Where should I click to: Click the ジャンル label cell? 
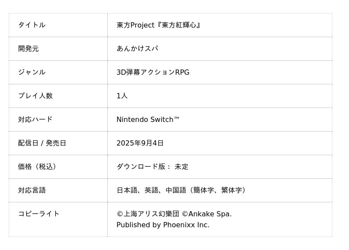point(32,73)
